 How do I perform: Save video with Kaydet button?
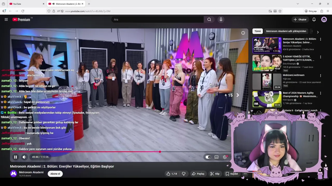point(232,174)
